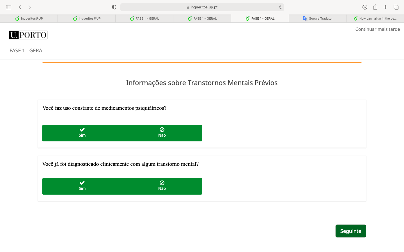The width and height of the screenshot is (404, 252).
Task: Toggle the Safari sidebar icon
Action: [x=9, y=7]
